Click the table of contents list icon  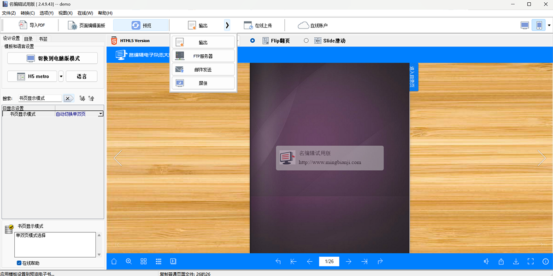click(x=159, y=261)
